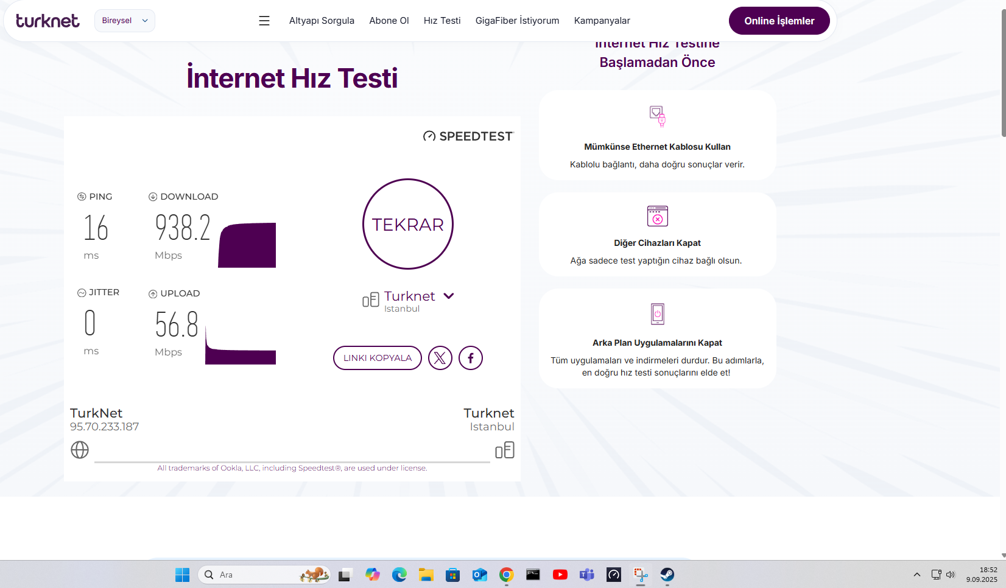
Task: Select Hız Testi in the navigation
Action: (x=442, y=21)
